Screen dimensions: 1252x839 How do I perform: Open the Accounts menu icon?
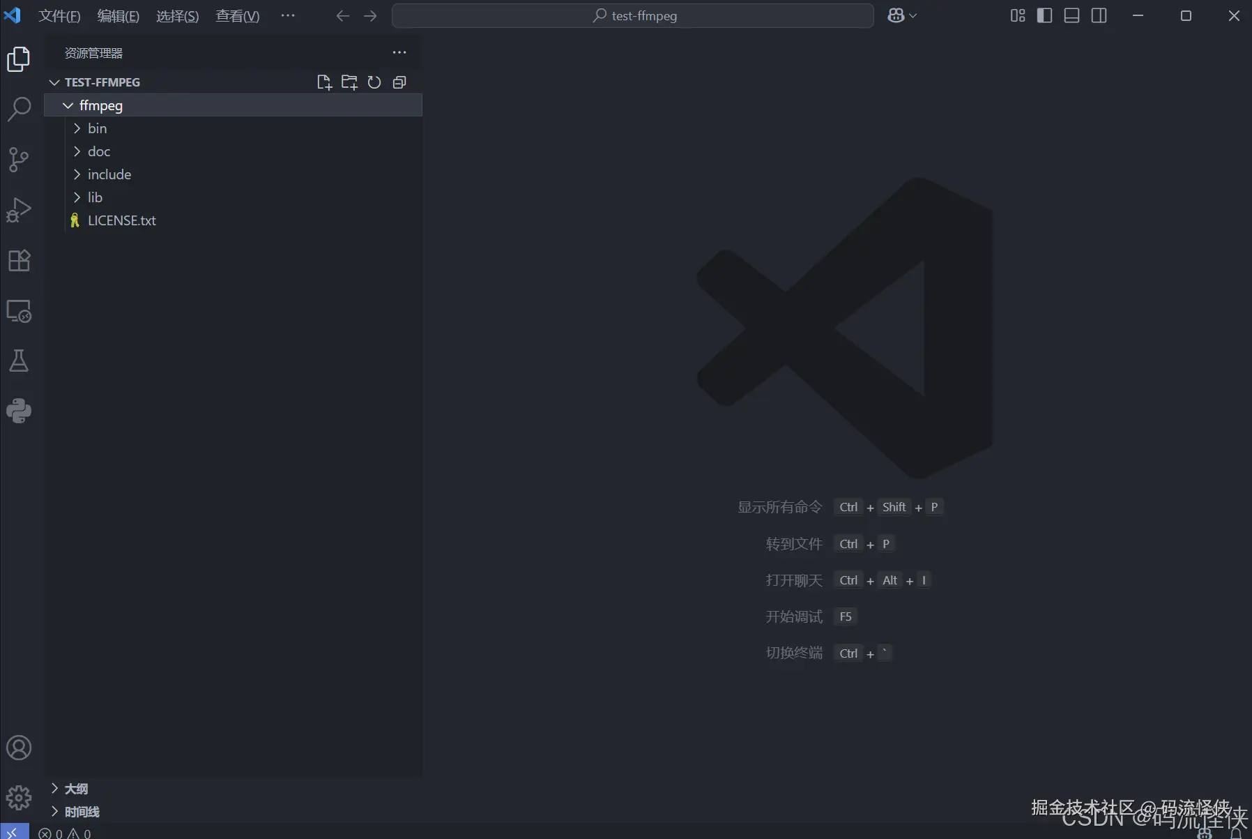pos(19,748)
